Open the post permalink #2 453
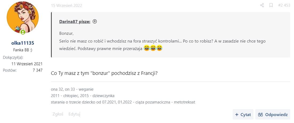 (x=284, y=5)
